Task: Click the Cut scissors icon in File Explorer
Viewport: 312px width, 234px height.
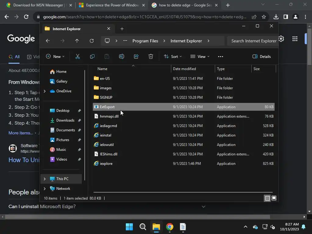Action: tap(78, 56)
